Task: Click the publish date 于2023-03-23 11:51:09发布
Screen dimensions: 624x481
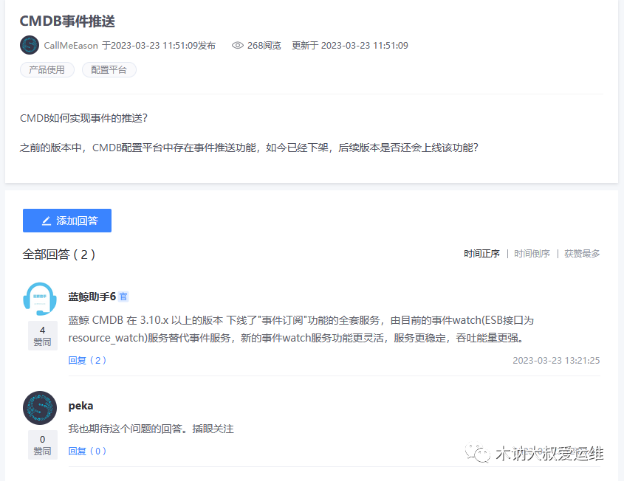Action: (159, 46)
